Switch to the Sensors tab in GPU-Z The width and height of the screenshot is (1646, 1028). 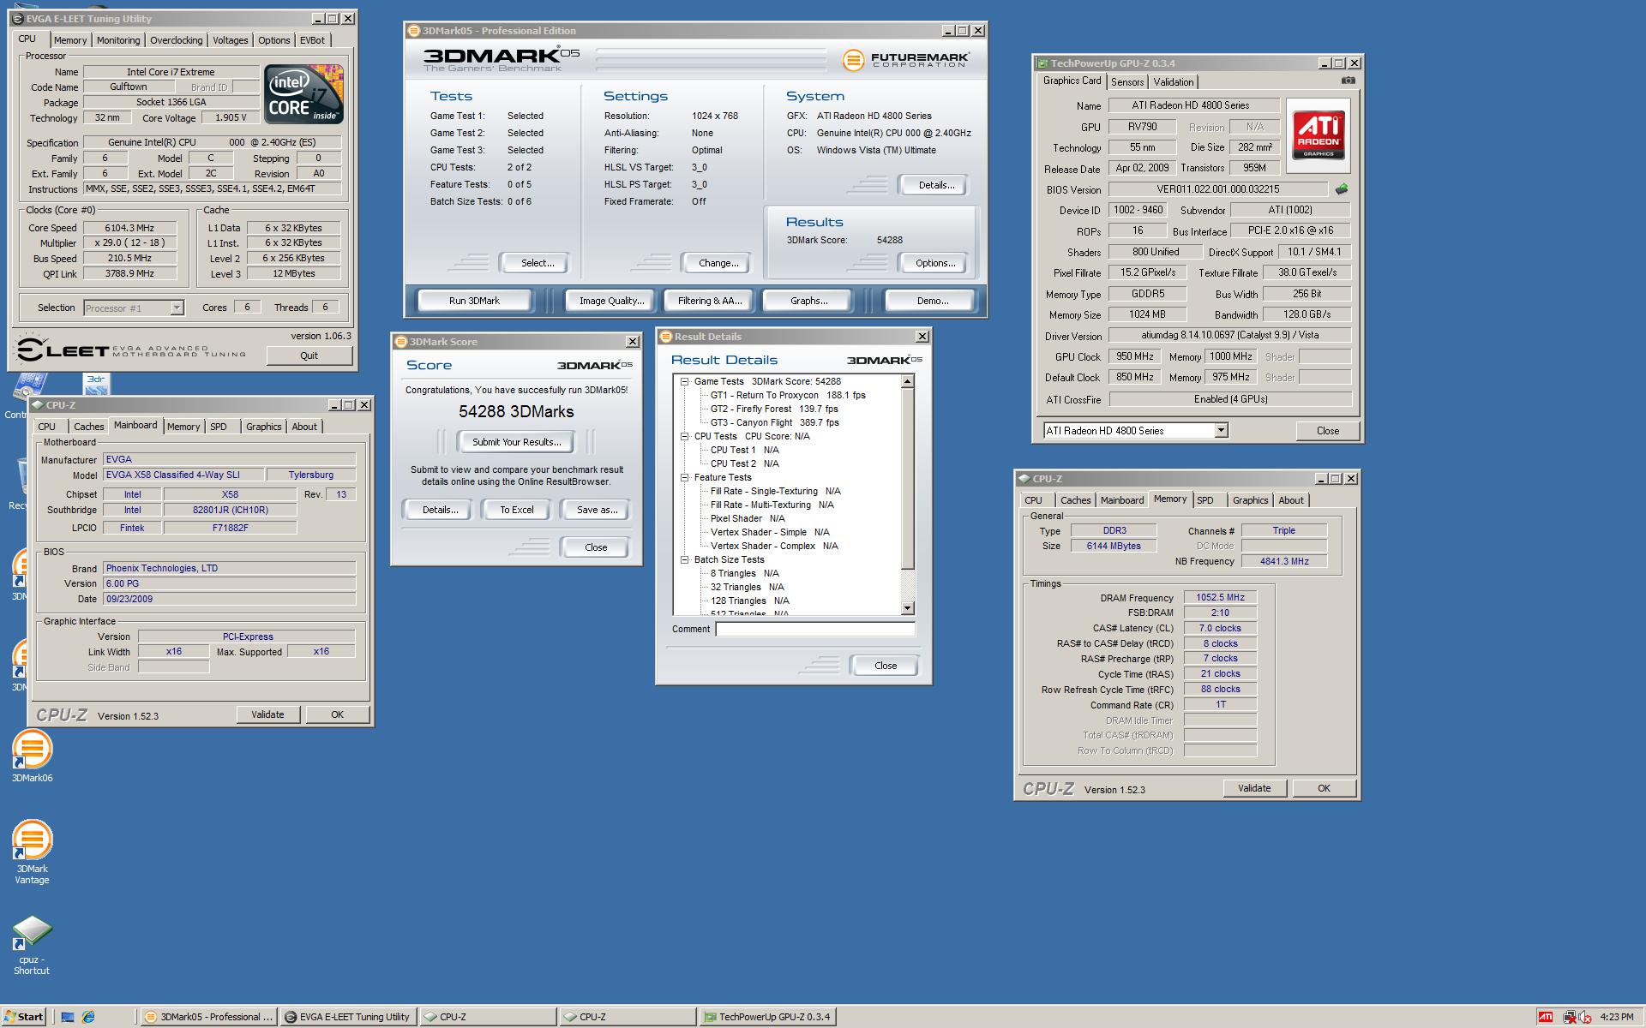click(1127, 82)
